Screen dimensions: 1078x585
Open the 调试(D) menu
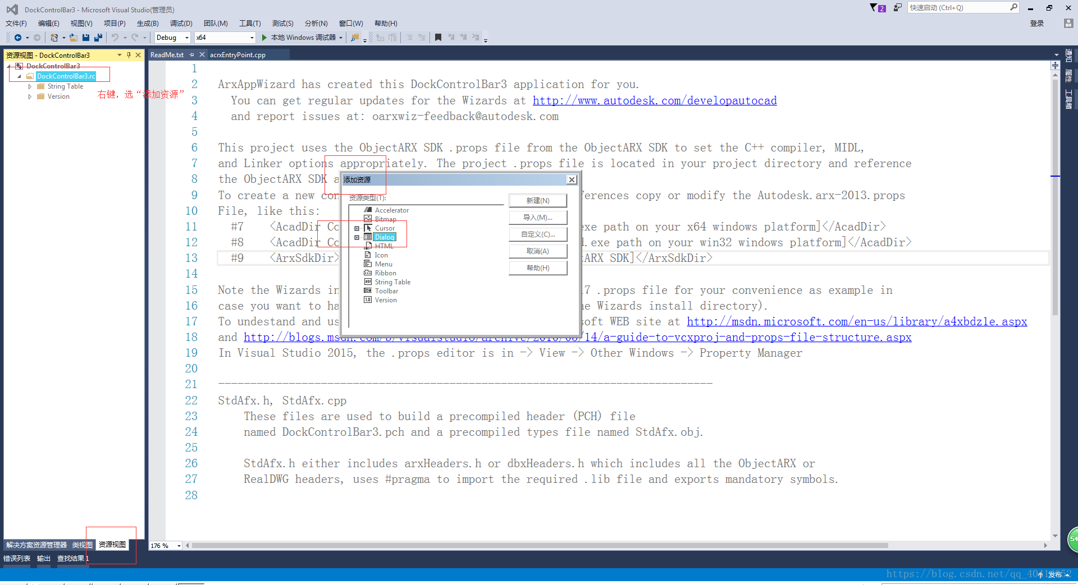coord(181,23)
